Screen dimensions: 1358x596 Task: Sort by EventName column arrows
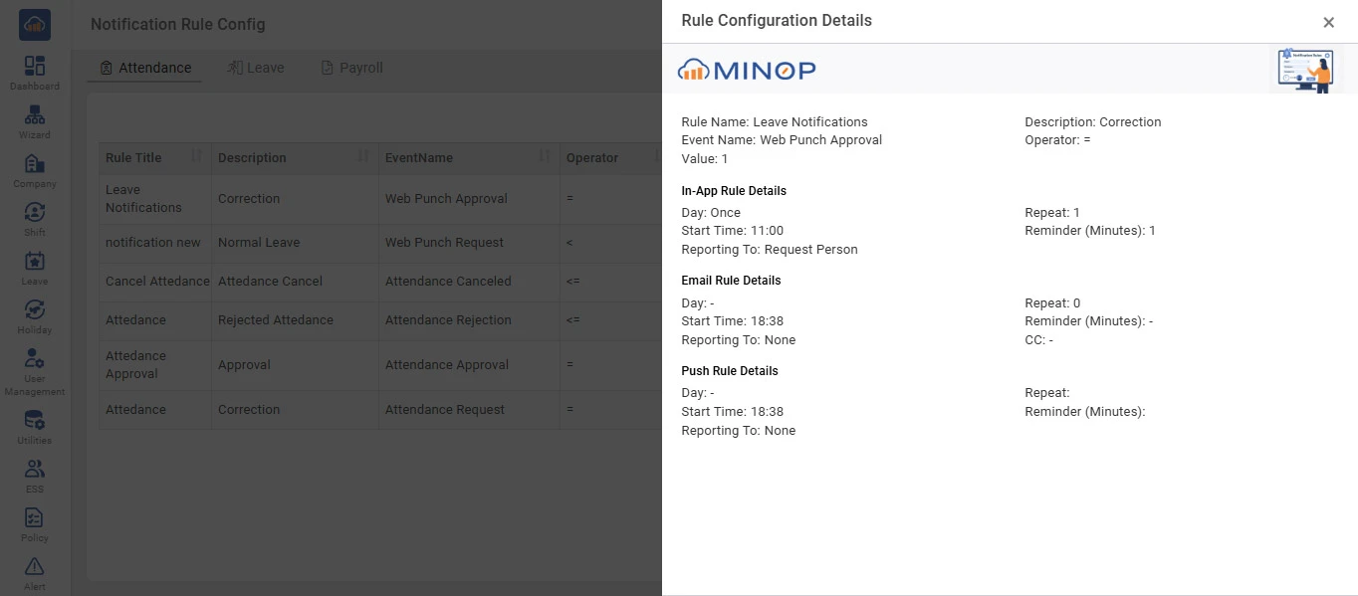pos(545,157)
